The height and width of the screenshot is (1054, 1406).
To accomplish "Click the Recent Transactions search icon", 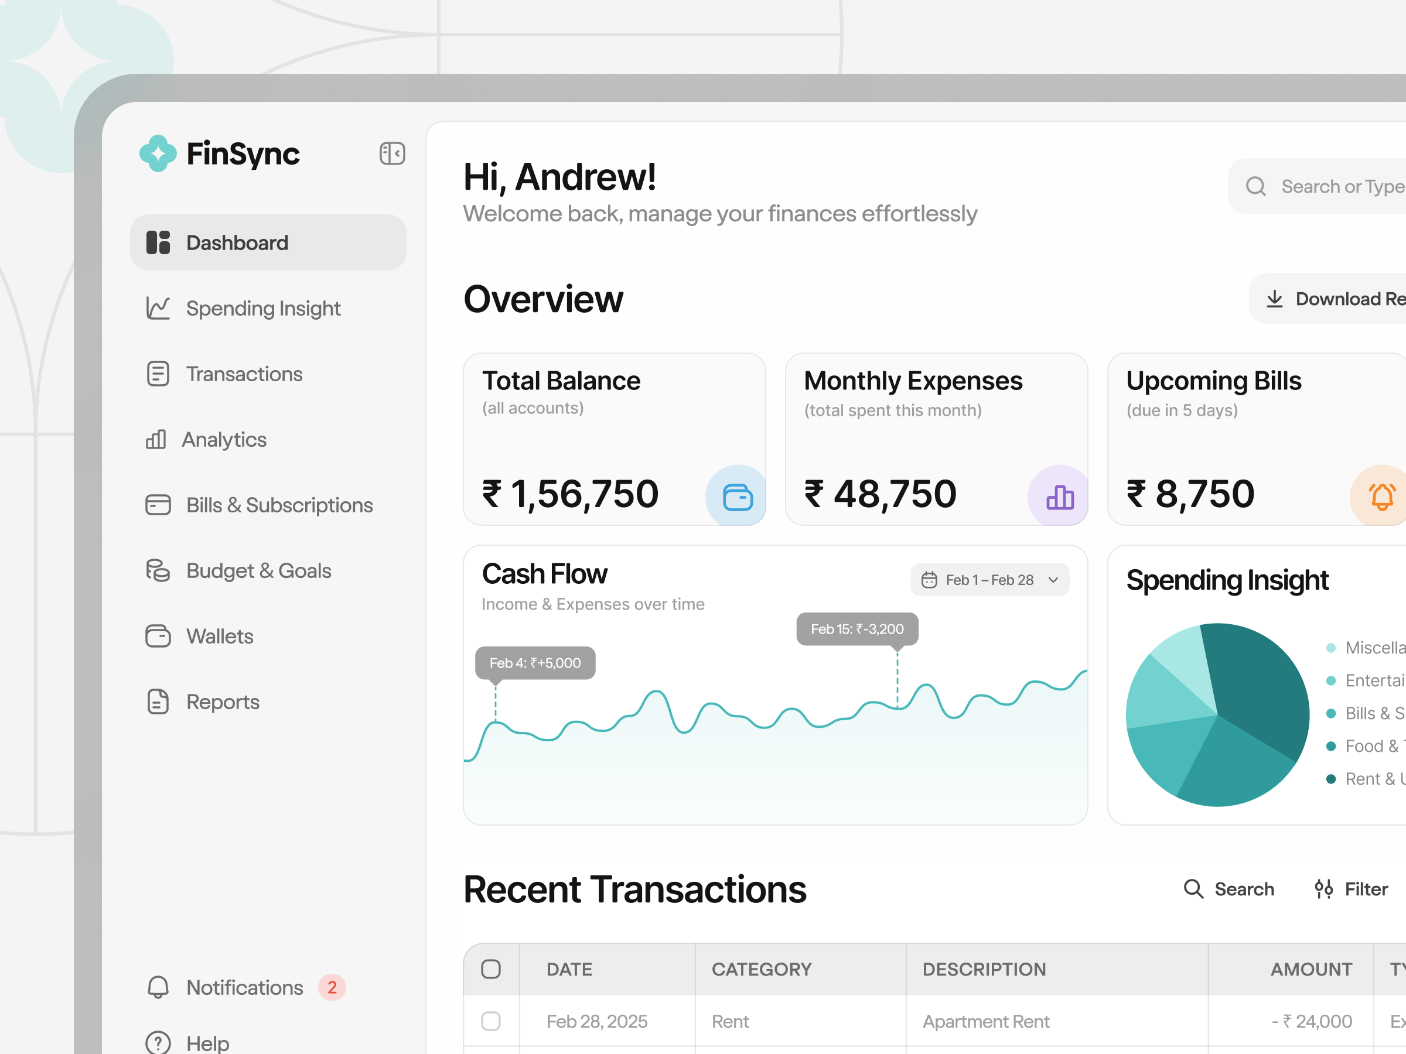I will point(1194,889).
